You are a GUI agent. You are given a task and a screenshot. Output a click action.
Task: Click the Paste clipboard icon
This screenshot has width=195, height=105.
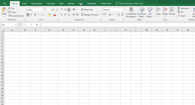tap(4, 10)
